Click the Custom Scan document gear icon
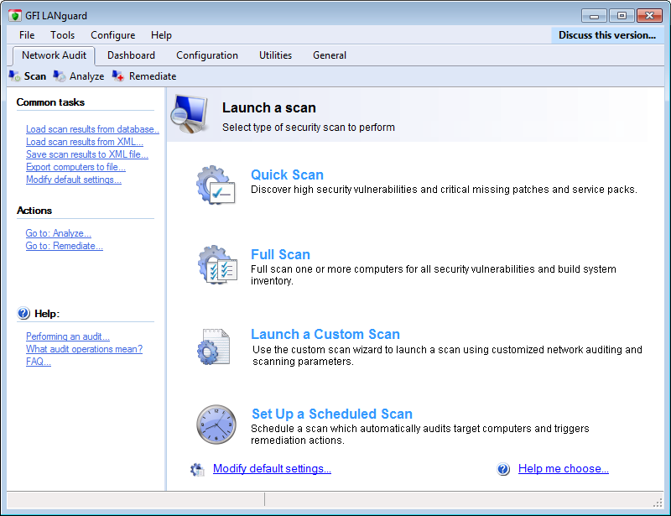The height and width of the screenshot is (516, 671). (x=214, y=347)
